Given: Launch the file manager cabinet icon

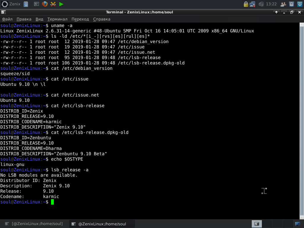Looking at the screenshot, I should point(26,4).
